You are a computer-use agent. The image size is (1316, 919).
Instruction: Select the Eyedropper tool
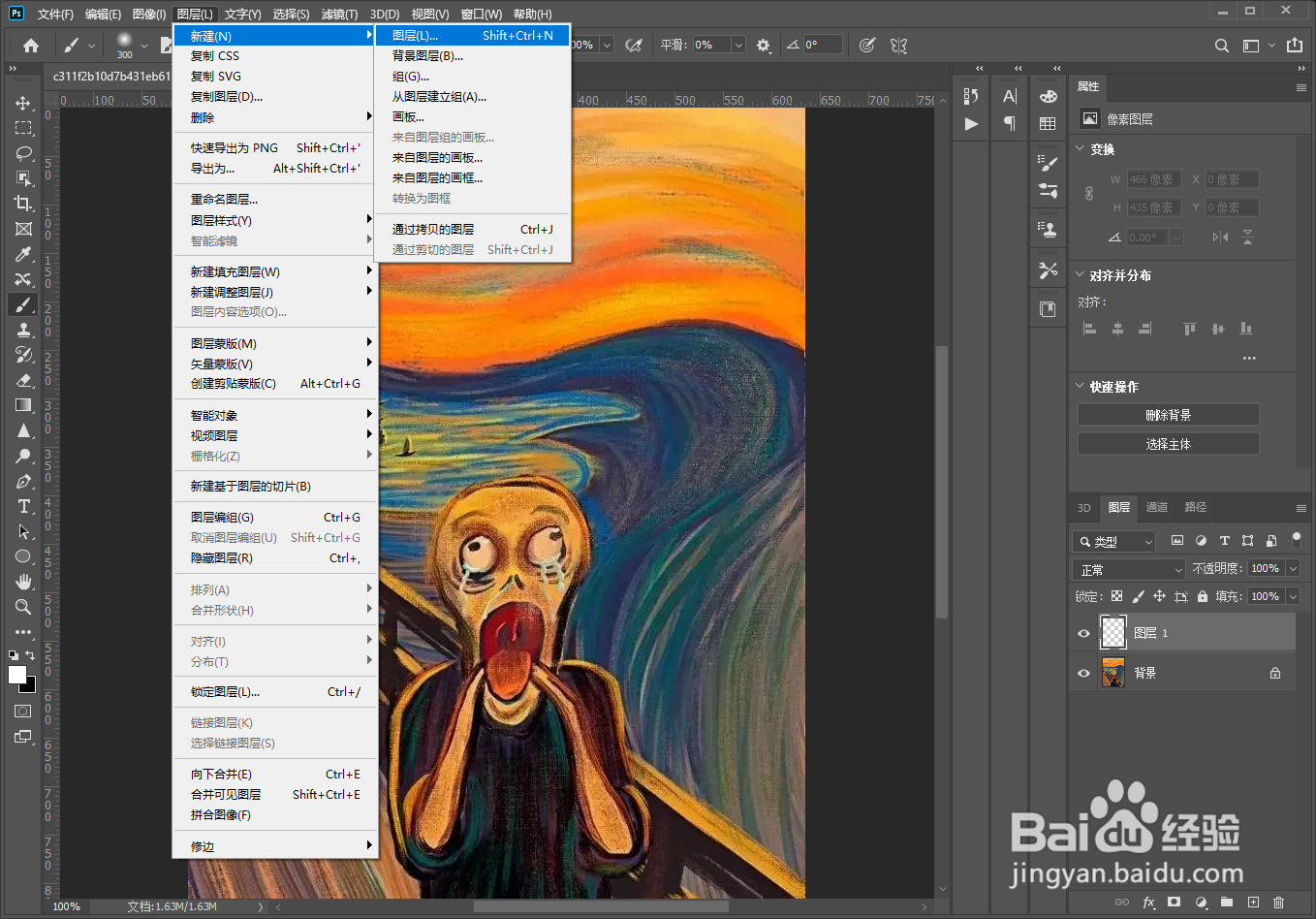point(23,254)
